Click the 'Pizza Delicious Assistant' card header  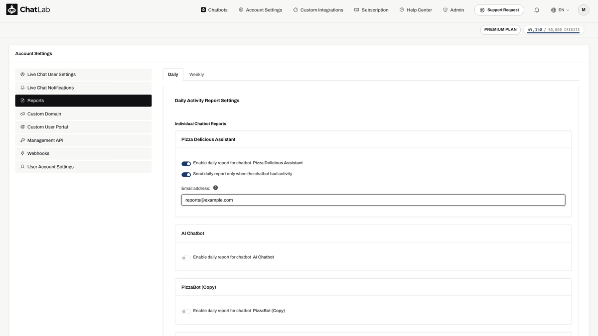pyautogui.click(x=373, y=139)
